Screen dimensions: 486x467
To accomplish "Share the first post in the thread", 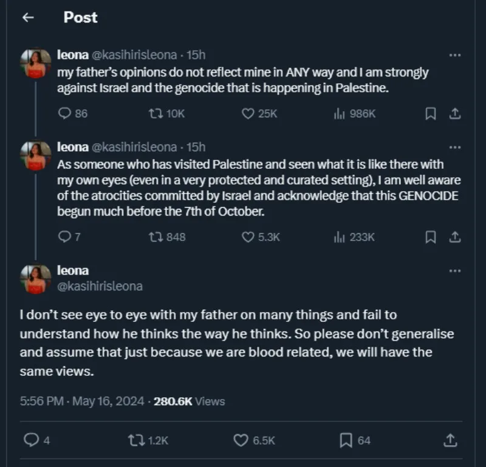I will coord(454,113).
